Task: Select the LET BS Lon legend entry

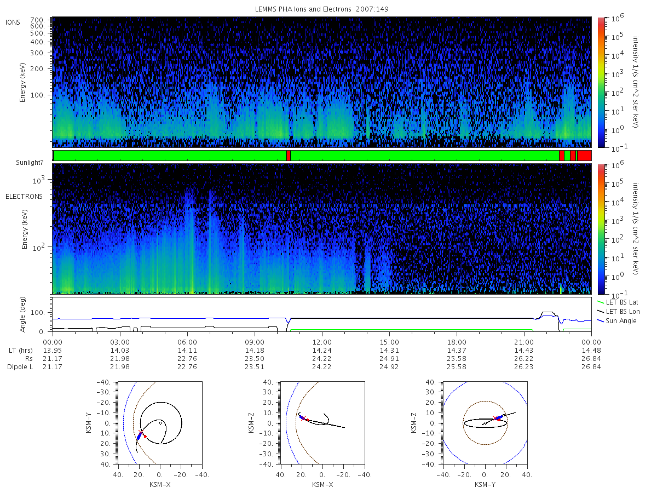Action: click(621, 311)
